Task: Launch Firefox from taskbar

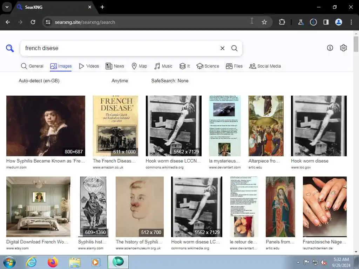Action: coord(53,262)
